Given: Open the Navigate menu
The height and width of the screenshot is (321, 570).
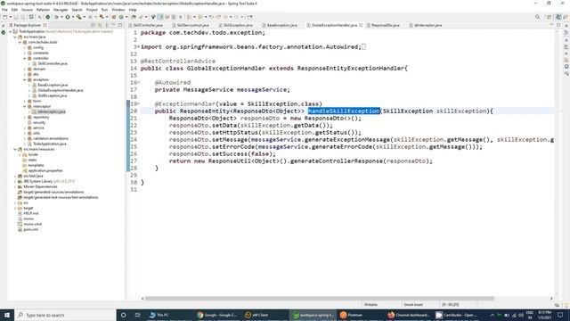Looking at the screenshot, I should (x=61, y=10).
